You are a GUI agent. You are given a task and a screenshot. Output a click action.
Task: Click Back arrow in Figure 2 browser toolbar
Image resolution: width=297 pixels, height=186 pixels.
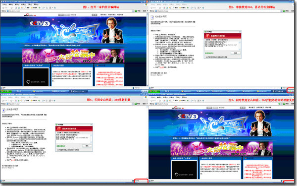152,7
